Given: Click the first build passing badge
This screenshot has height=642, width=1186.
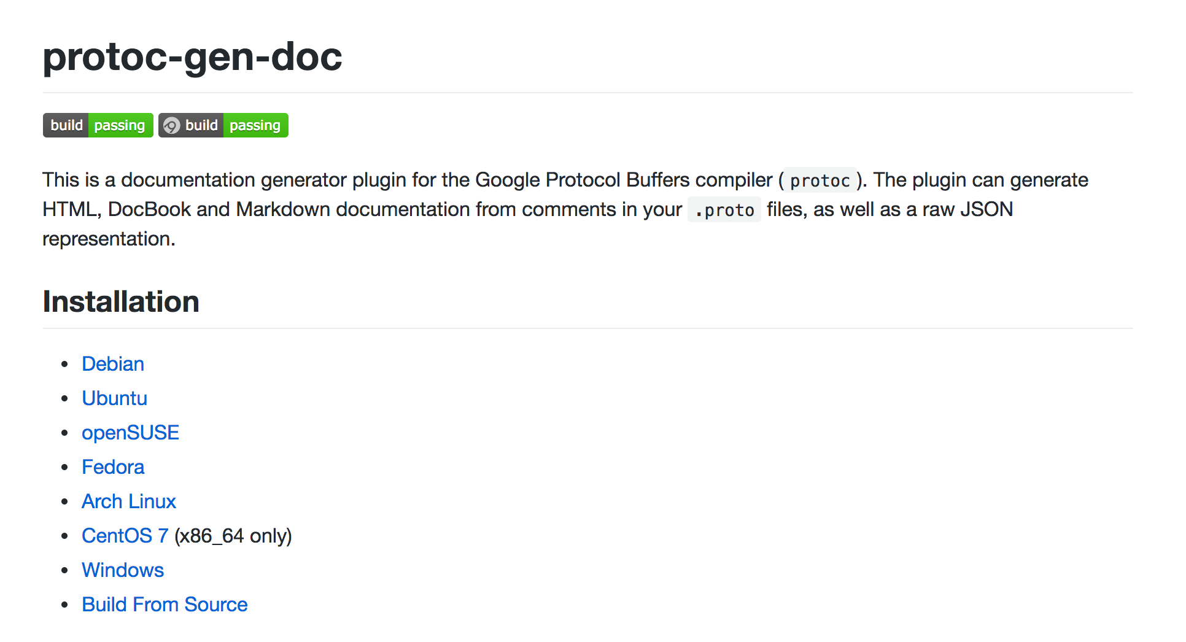Looking at the screenshot, I should click(98, 125).
